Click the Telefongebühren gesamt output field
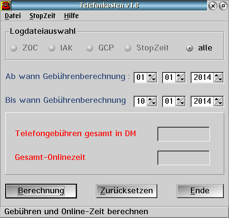 184,134
